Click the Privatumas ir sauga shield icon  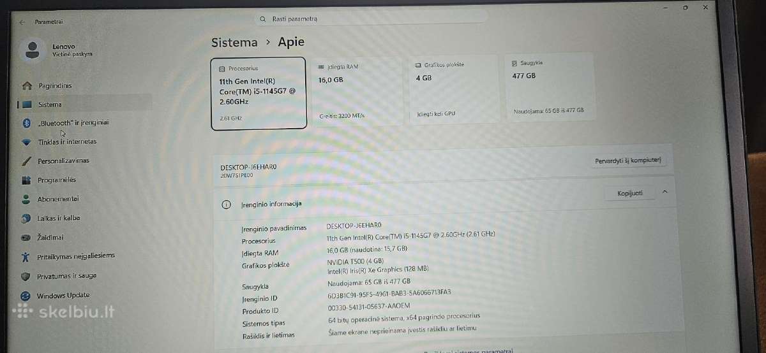(x=26, y=277)
